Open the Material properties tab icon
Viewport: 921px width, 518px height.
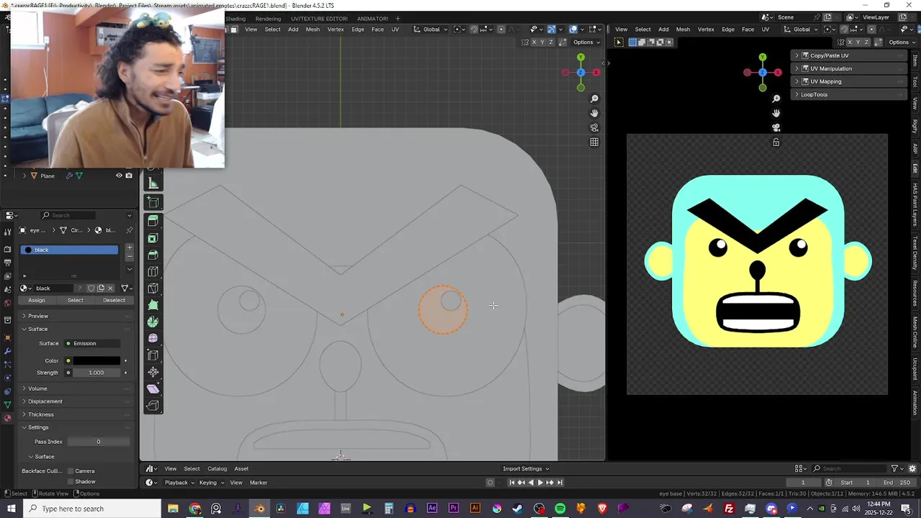point(7,418)
